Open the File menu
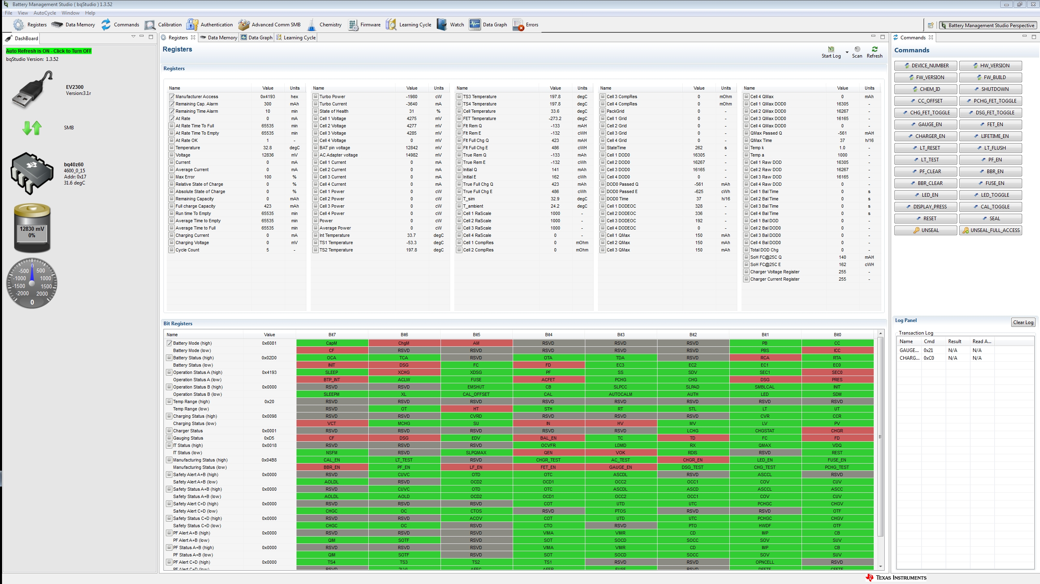 (x=9, y=13)
